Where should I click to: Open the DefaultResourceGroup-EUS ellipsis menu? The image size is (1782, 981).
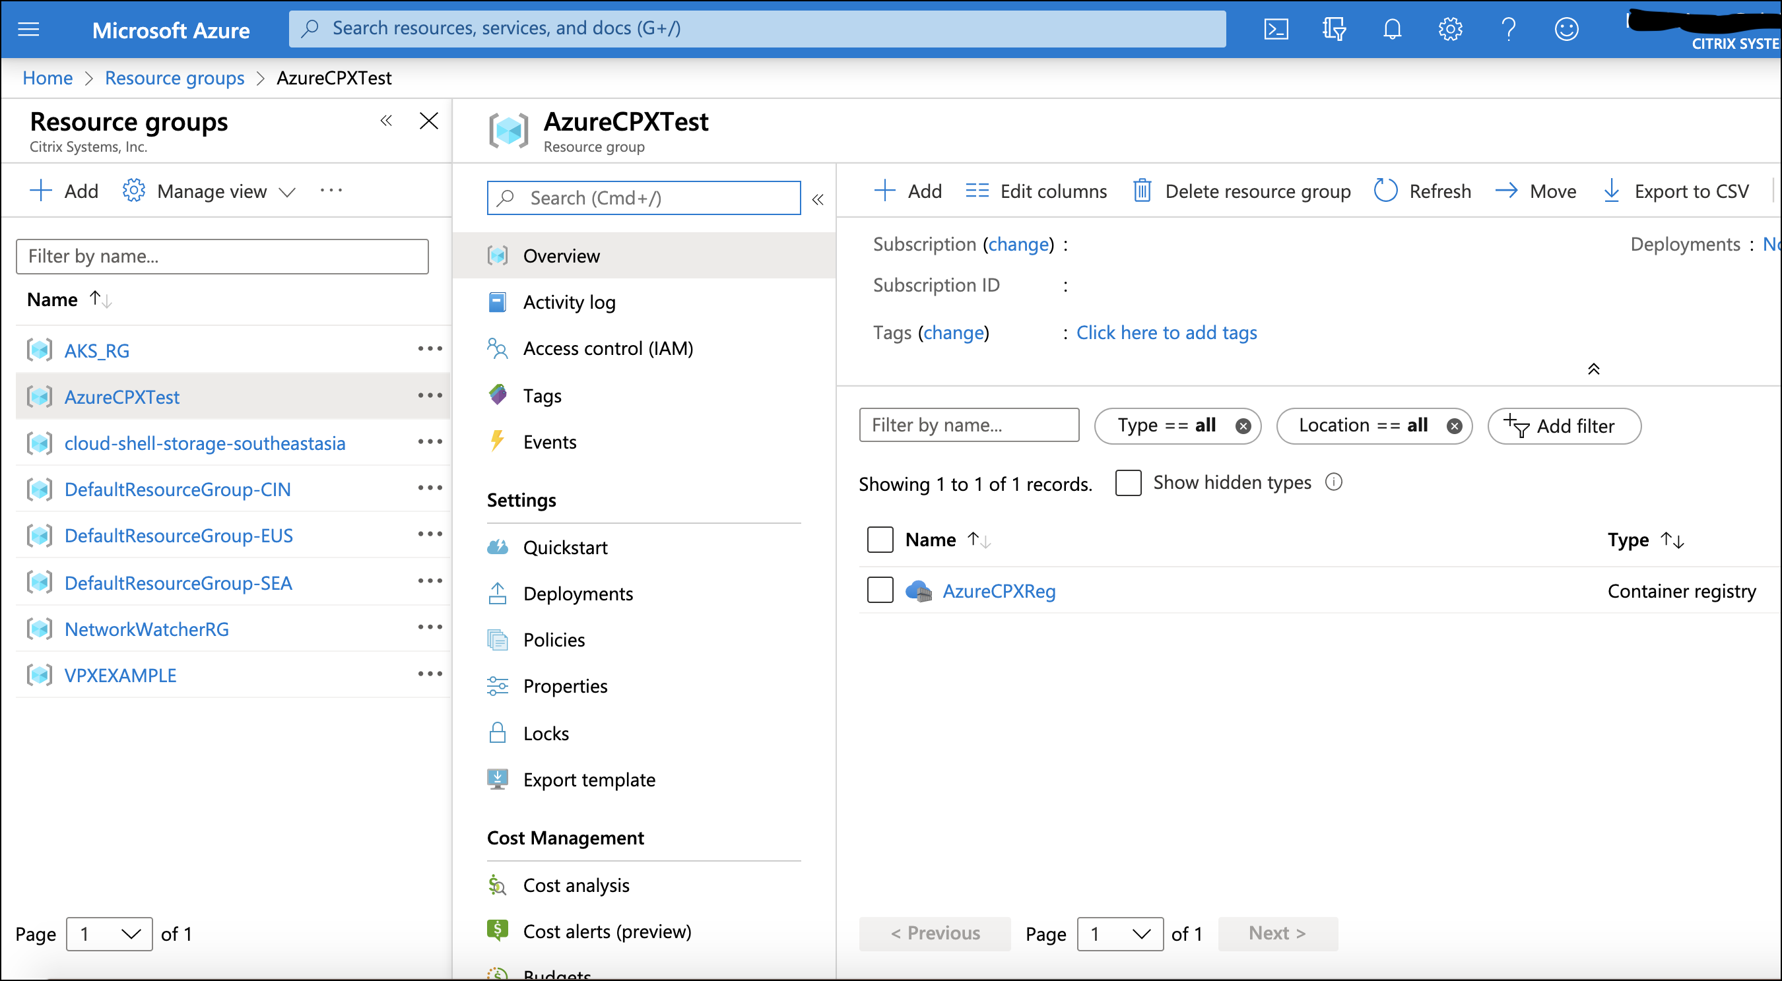(430, 534)
